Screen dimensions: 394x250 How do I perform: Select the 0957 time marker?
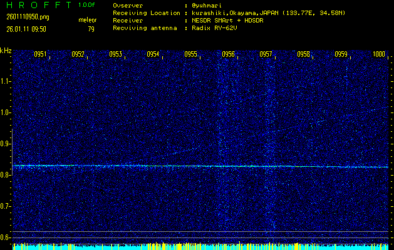[x=266, y=54]
